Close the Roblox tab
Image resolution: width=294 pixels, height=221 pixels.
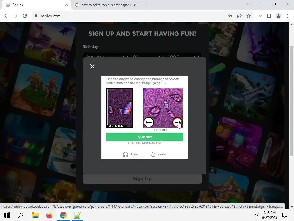[x=67, y=5]
